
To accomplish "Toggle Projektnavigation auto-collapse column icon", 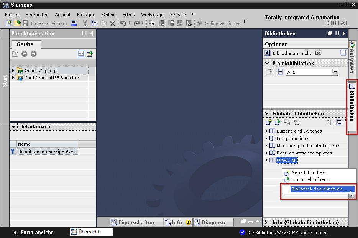I will 84,33.
